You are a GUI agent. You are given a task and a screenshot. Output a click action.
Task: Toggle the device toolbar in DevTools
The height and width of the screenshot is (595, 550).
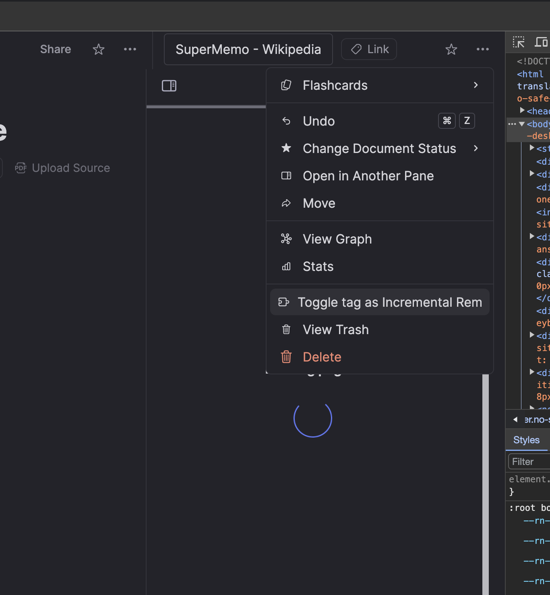(x=541, y=42)
